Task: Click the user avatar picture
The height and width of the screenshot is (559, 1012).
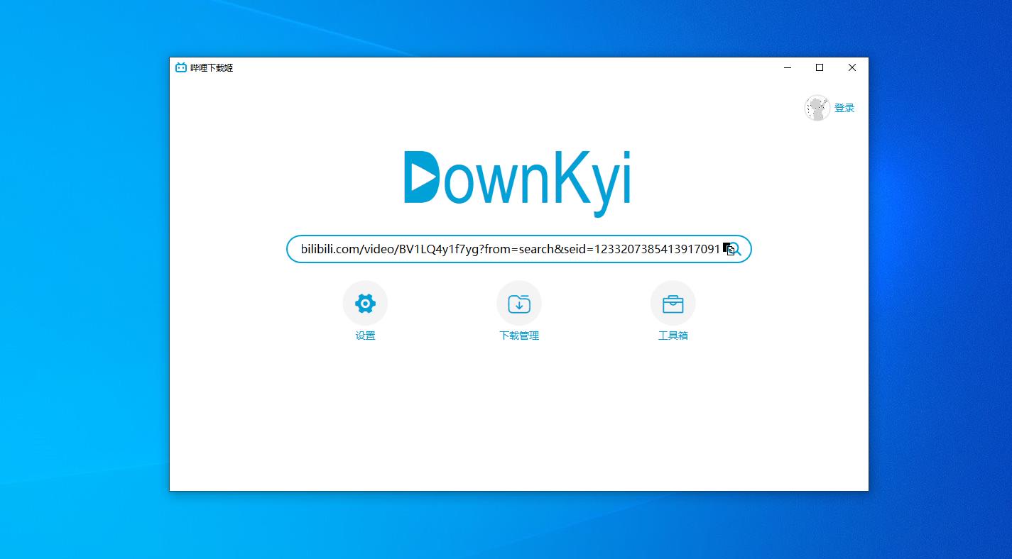Action: 817,108
